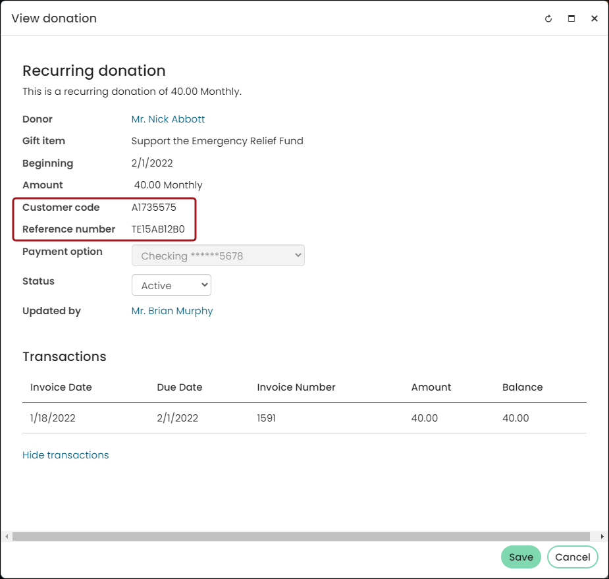Viewport: 609px width, 579px height.
Task: Click the horizontal scrollbar thumb
Action: point(301,537)
